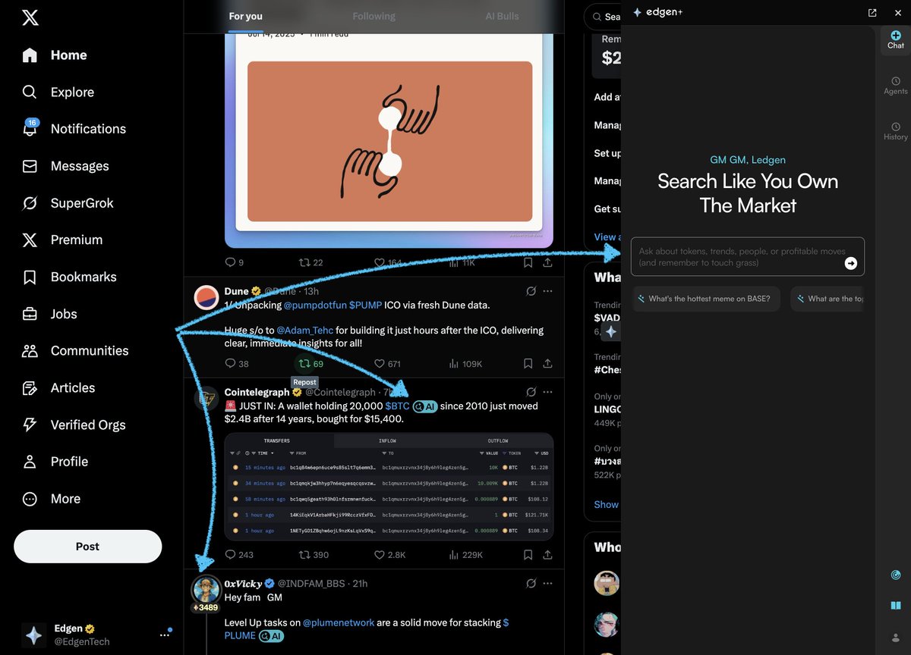Viewport: 911px width, 655px height.
Task: Expand the More menu in sidebar
Action: pyautogui.click(x=52, y=498)
